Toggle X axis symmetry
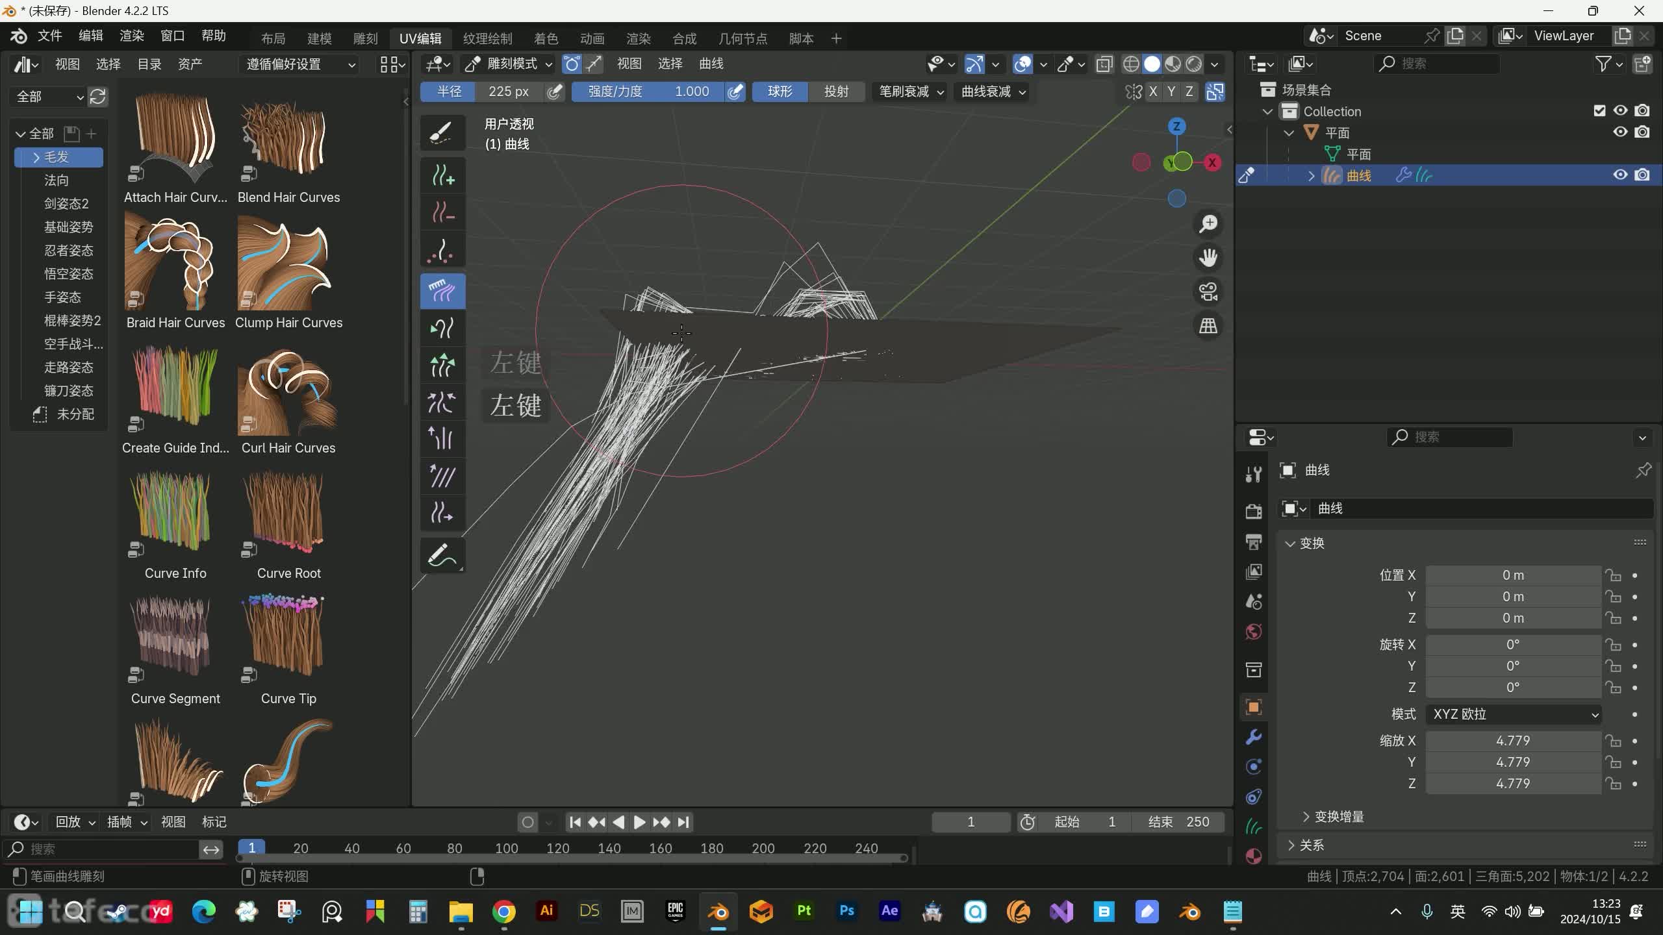1663x935 pixels. [x=1153, y=92]
